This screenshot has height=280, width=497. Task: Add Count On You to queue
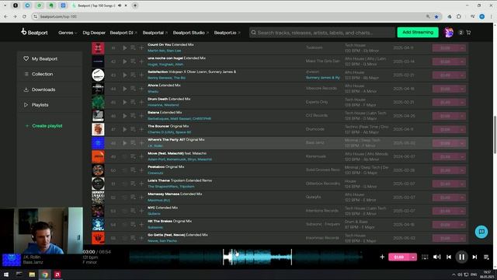click(x=133, y=48)
